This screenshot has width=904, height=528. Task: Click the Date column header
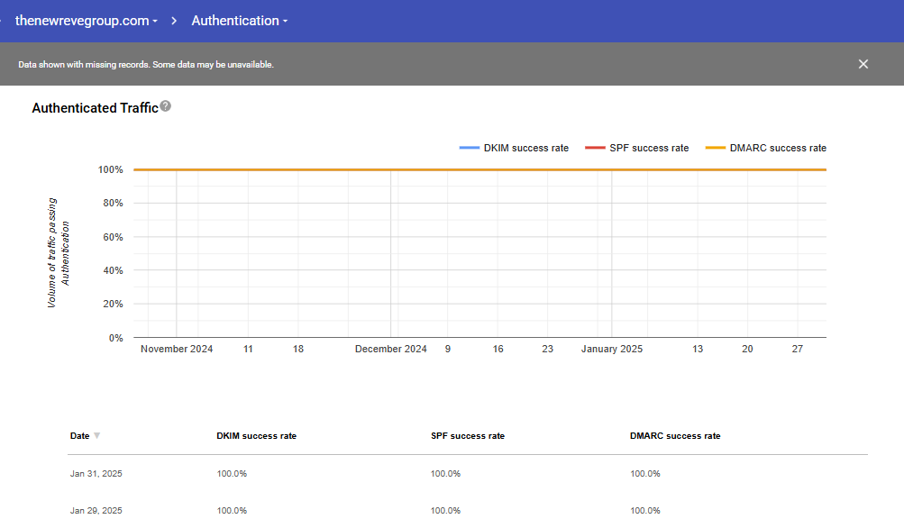pos(79,436)
